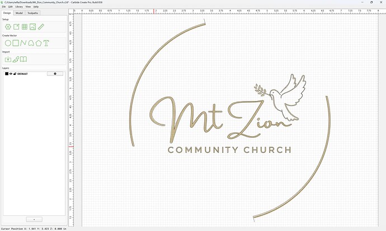Select the Rectangle vector tool
This screenshot has height=231, width=386.
[x=16, y=43]
